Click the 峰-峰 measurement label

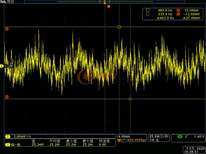click(16, 144)
